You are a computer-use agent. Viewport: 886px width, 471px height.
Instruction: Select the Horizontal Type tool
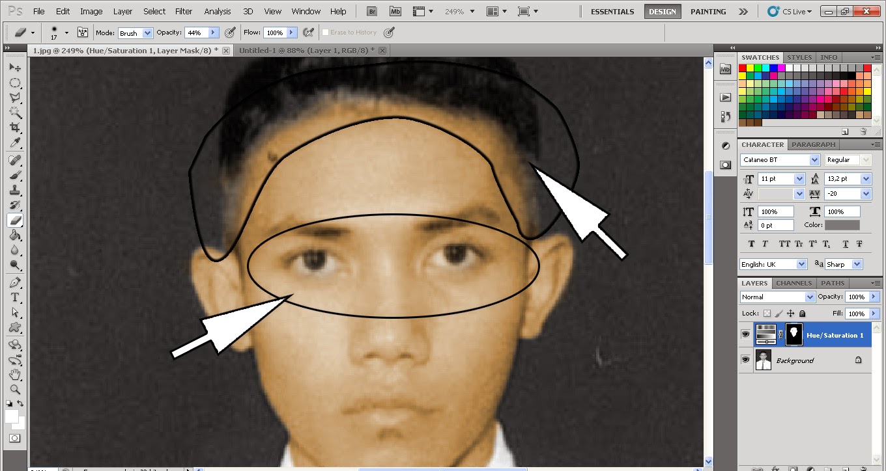click(15, 297)
